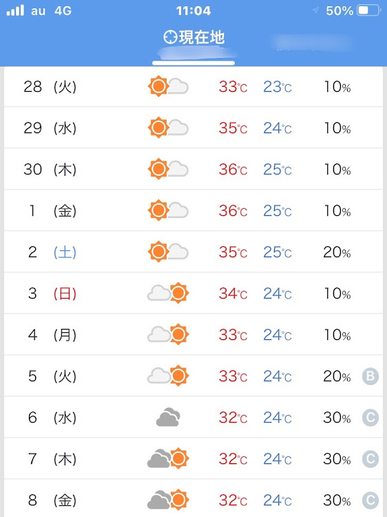Tap the 20% rain chance for day 2
Screen dimensions: 387x517
pos(337,252)
